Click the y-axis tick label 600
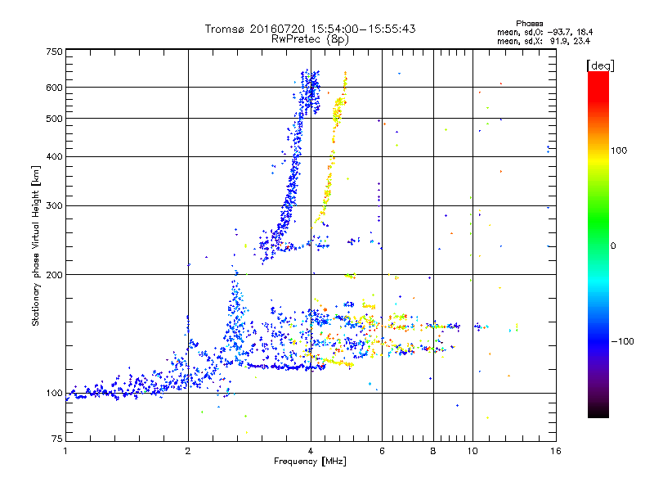 [x=54, y=88]
